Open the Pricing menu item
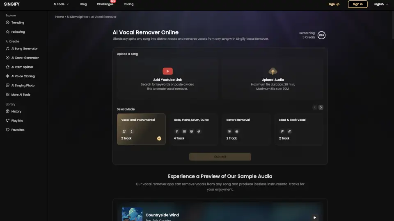The height and width of the screenshot is (221, 394). point(128,4)
